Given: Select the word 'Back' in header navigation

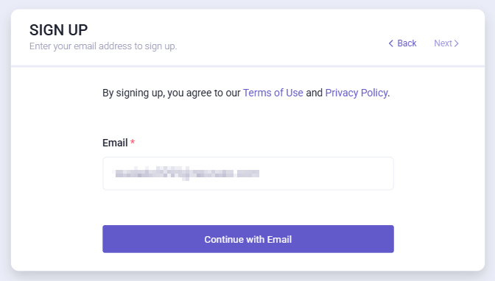Looking at the screenshot, I should [407, 43].
